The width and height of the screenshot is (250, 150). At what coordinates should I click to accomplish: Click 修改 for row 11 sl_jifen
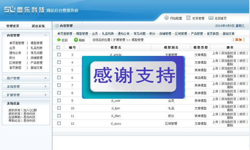coord(242,114)
